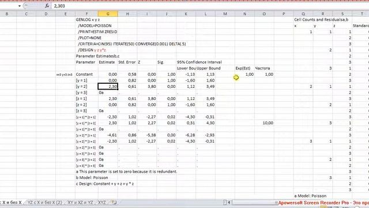Click the 'Std. Error' heading cell
The width and height of the screenshot is (369, 208).
127,62
